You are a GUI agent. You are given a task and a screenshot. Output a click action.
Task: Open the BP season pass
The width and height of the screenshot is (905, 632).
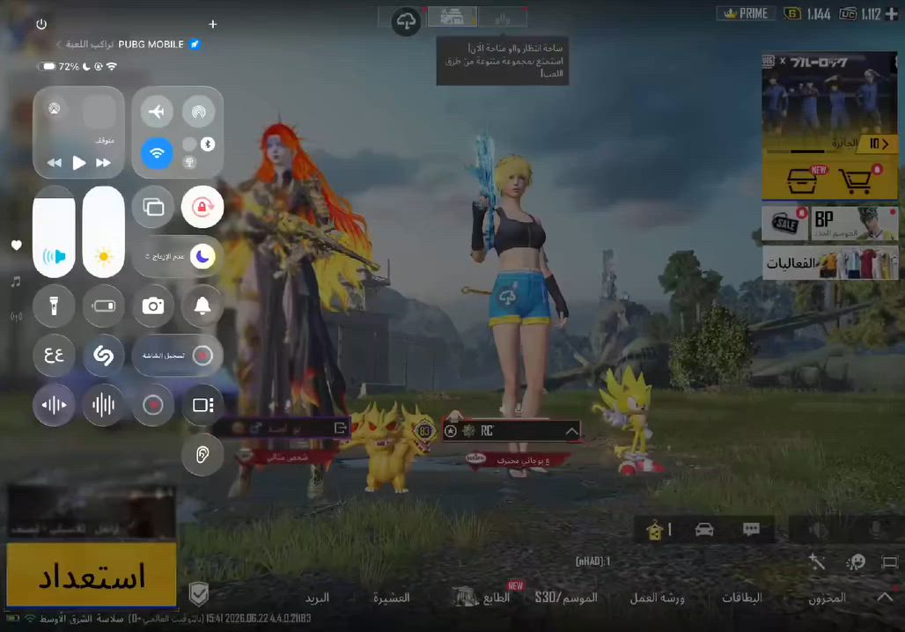pos(854,223)
